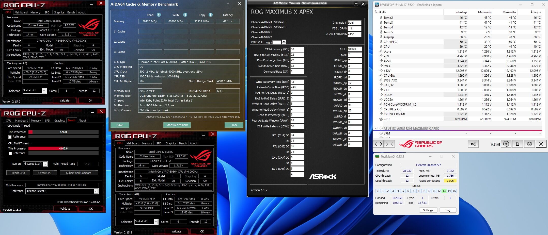Click the DRAM voltage bolt icon

[x=381, y=95]
